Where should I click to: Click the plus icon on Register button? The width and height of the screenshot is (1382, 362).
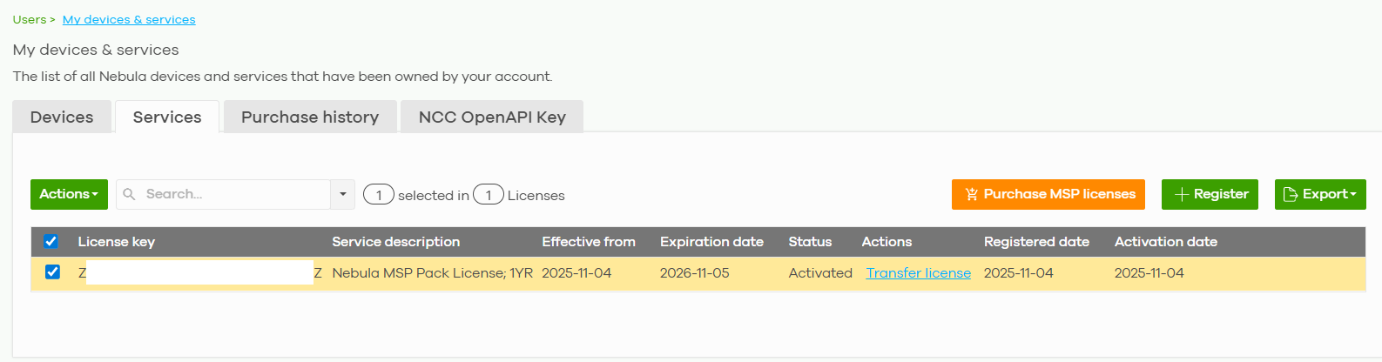point(1181,194)
